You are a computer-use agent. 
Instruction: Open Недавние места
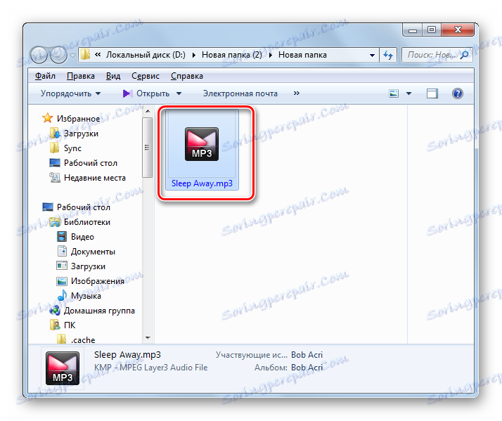[95, 178]
